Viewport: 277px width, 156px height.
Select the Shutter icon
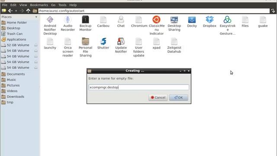[103, 42]
